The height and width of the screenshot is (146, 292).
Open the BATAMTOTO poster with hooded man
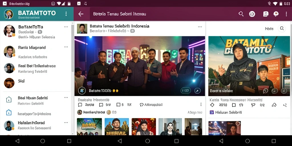pyautogui.click(x=249, y=66)
